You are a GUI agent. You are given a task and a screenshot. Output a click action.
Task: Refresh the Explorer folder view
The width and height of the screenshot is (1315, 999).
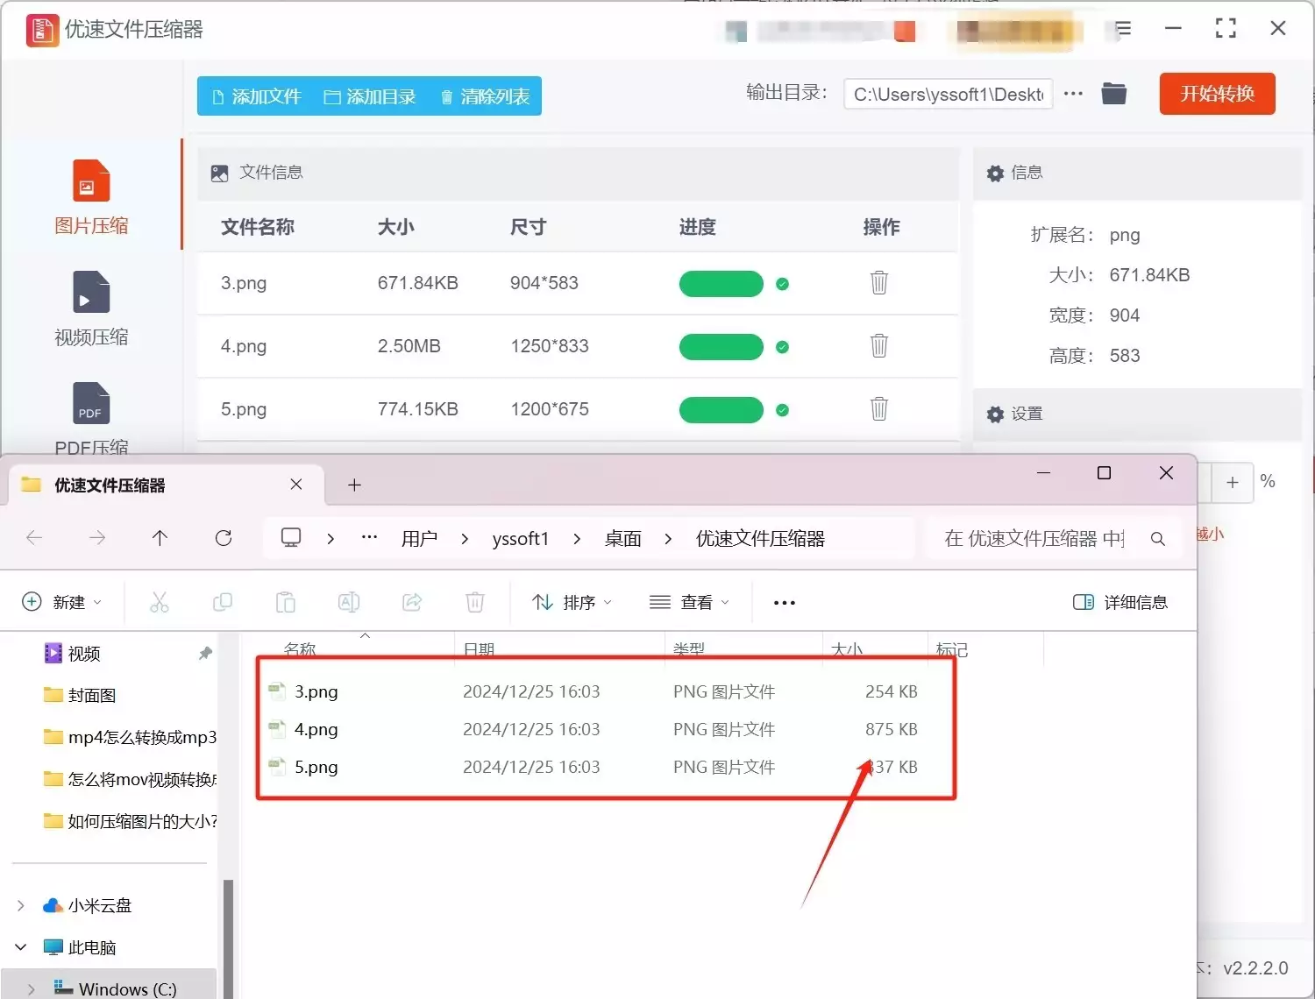pyautogui.click(x=224, y=538)
